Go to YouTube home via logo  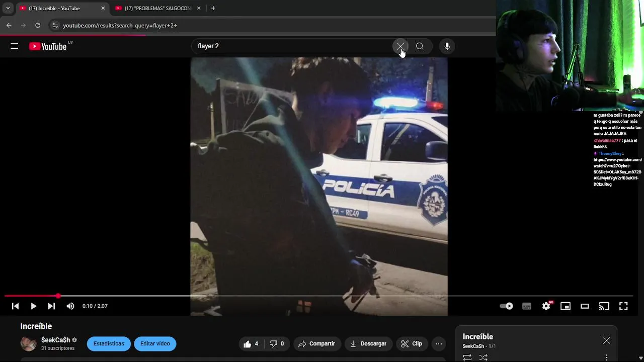[x=47, y=46]
